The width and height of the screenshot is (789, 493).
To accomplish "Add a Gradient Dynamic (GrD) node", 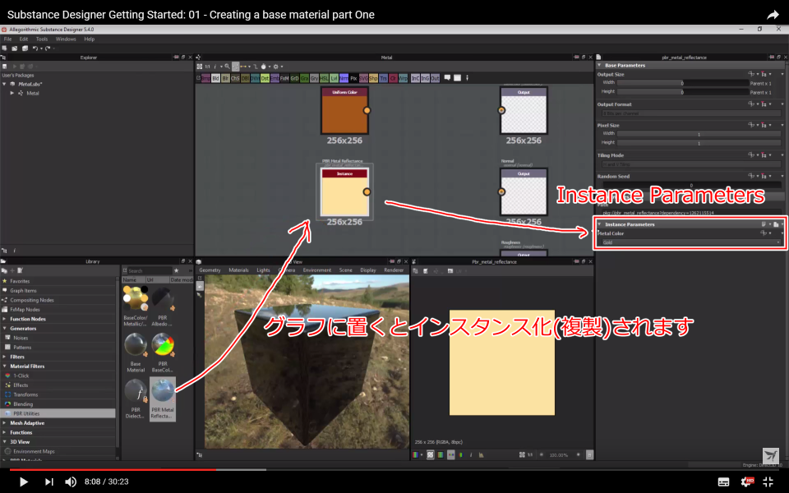I will [294, 79].
